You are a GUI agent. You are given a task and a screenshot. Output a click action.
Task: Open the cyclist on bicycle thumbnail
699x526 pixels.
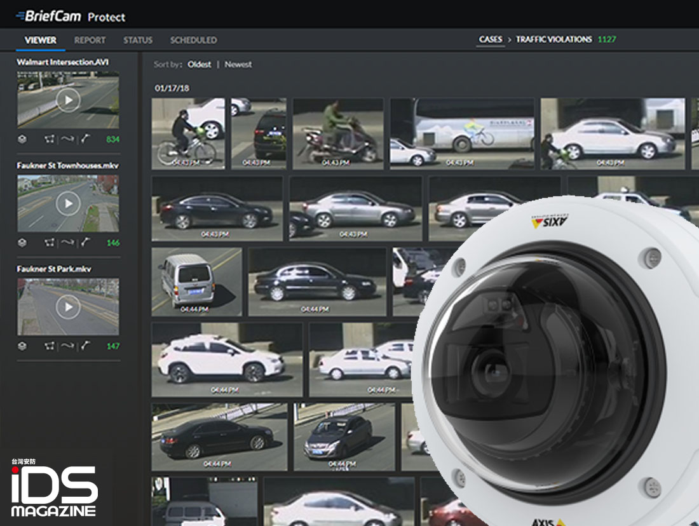click(x=188, y=134)
